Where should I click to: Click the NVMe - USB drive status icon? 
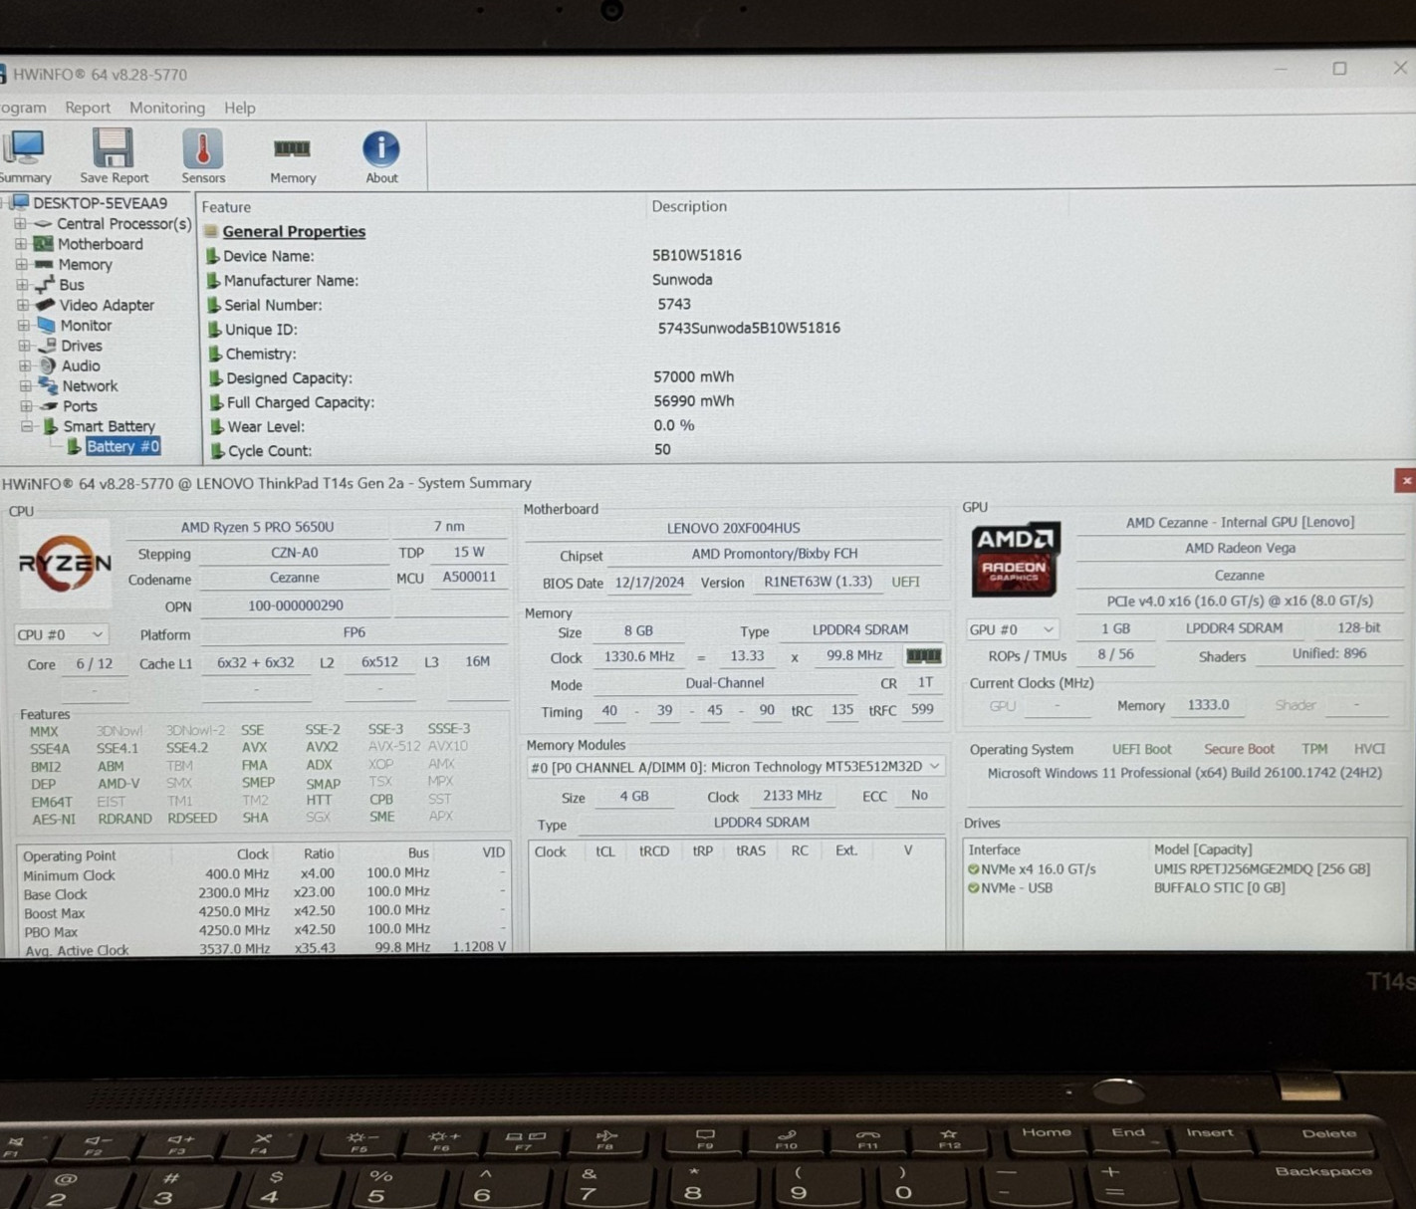[974, 888]
